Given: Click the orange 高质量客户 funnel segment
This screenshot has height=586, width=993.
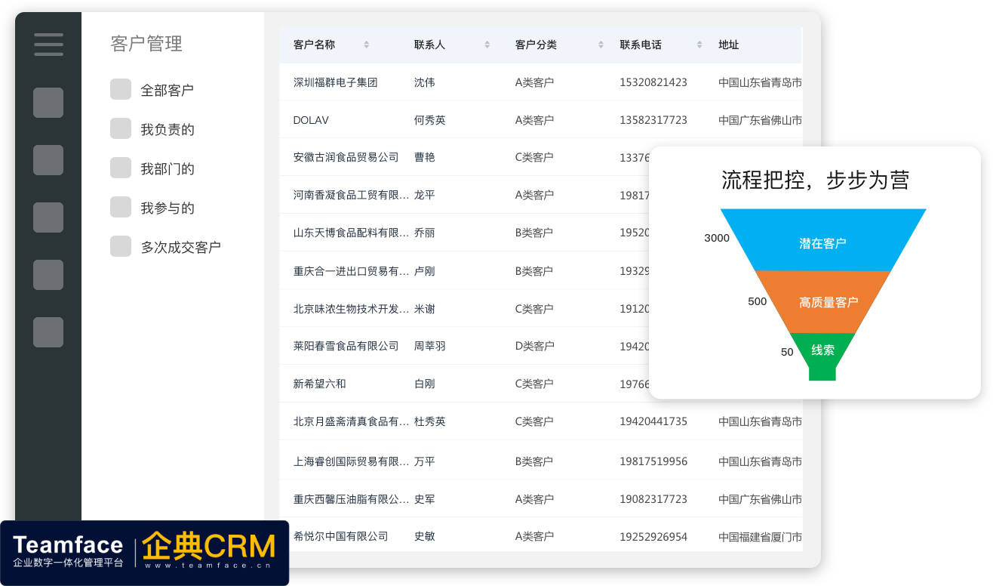Looking at the screenshot, I should (827, 302).
